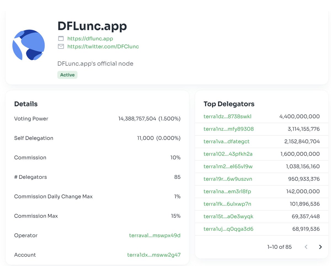The image size is (331, 266).
Task: Click the 1–10 of 85 pagination text
Action: click(x=279, y=247)
